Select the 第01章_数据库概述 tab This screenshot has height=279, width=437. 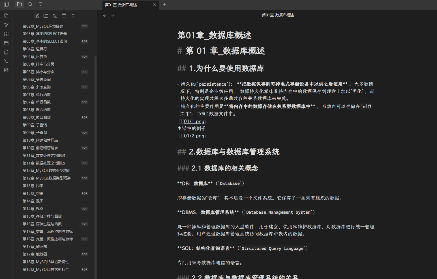coord(130,5)
